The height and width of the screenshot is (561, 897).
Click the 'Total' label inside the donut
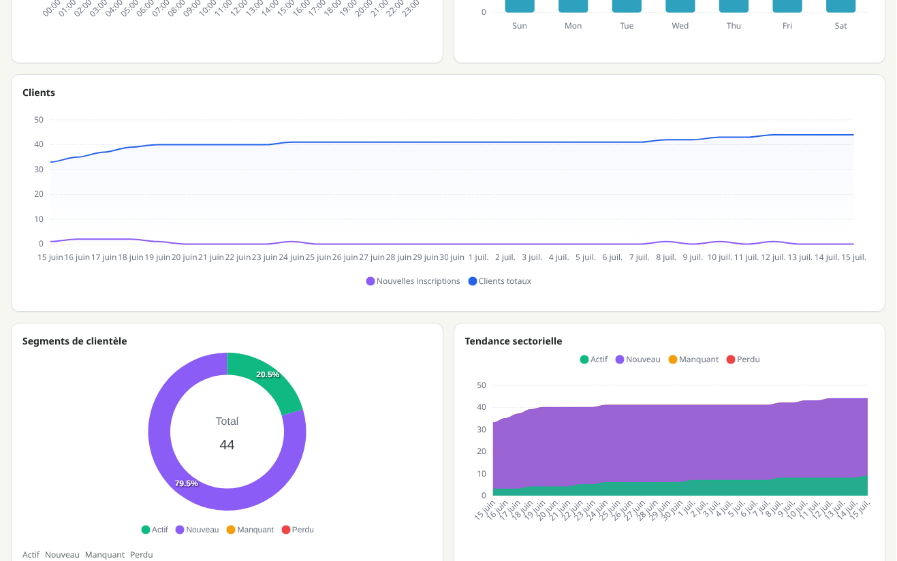[x=227, y=421]
